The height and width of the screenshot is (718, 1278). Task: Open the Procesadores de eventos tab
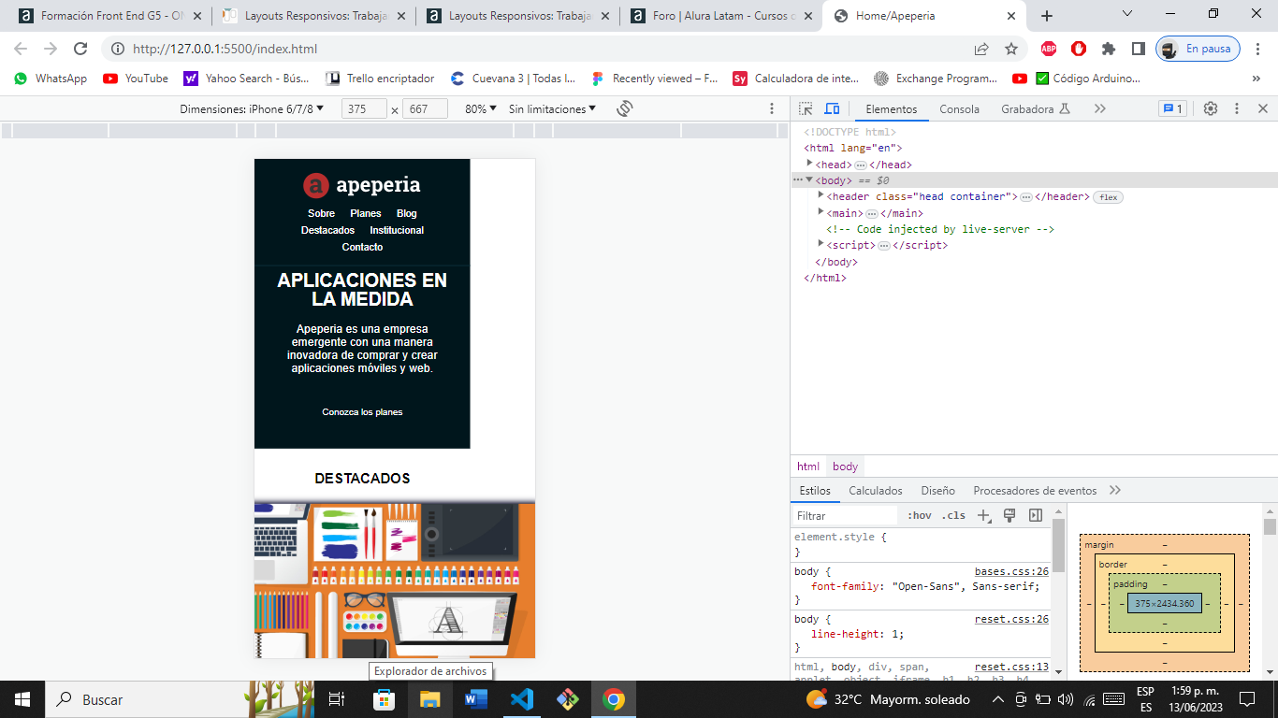[1035, 491]
